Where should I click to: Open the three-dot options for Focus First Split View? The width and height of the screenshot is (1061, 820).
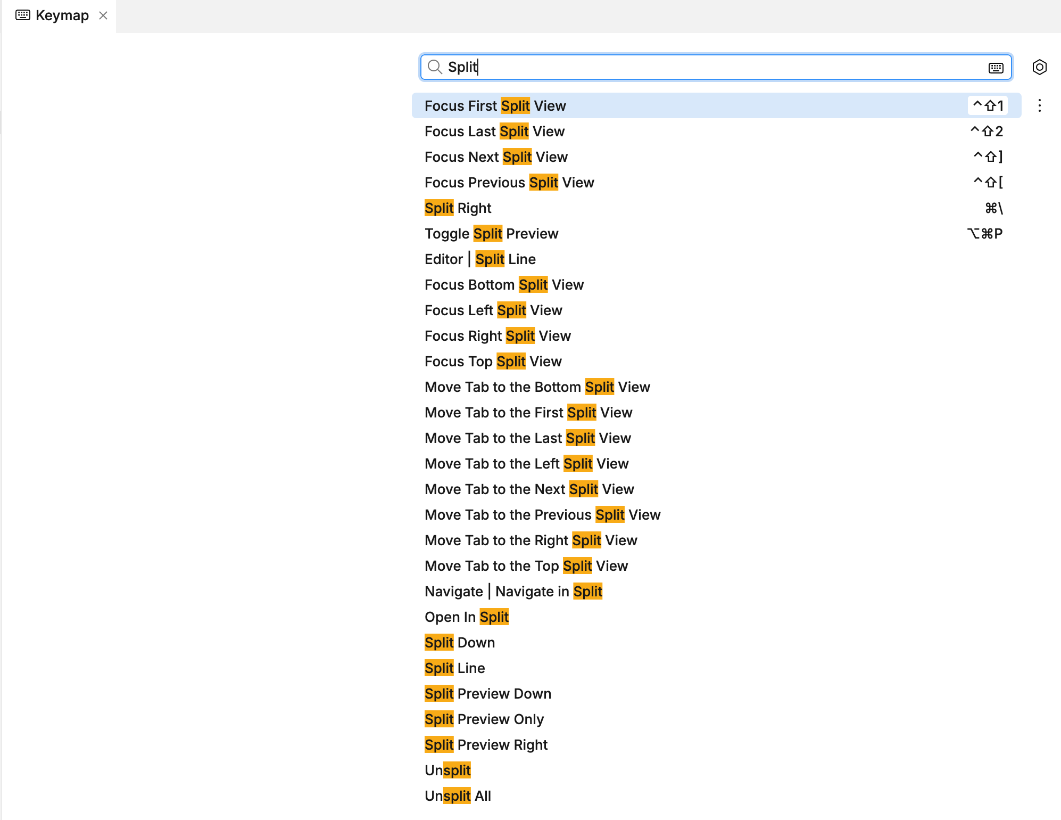coord(1039,105)
